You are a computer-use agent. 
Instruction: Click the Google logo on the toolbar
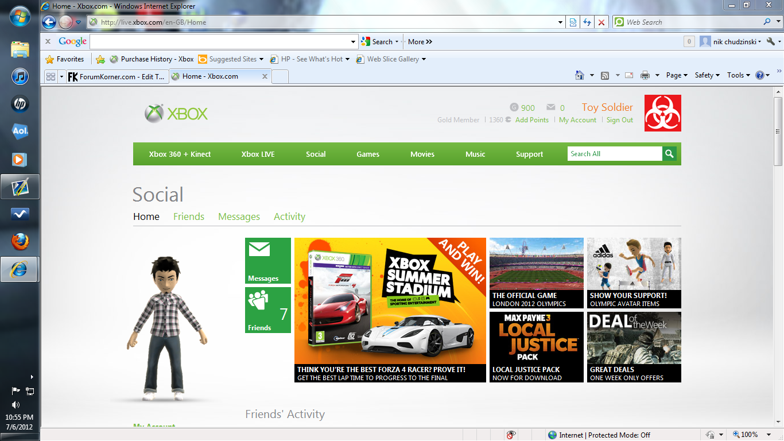pyautogui.click(x=72, y=41)
